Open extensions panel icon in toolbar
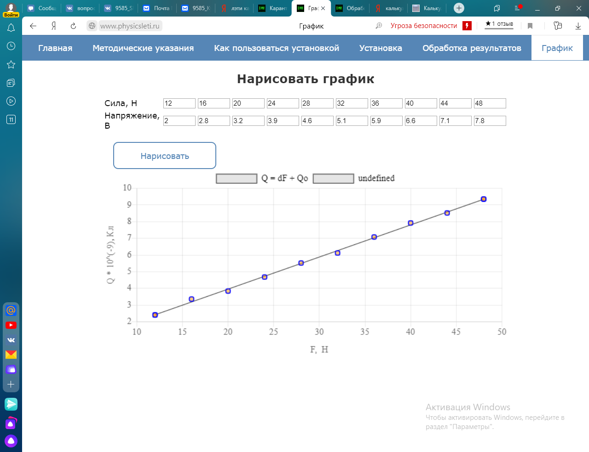The height and width of the screenshot is (452, 589). 558,26
